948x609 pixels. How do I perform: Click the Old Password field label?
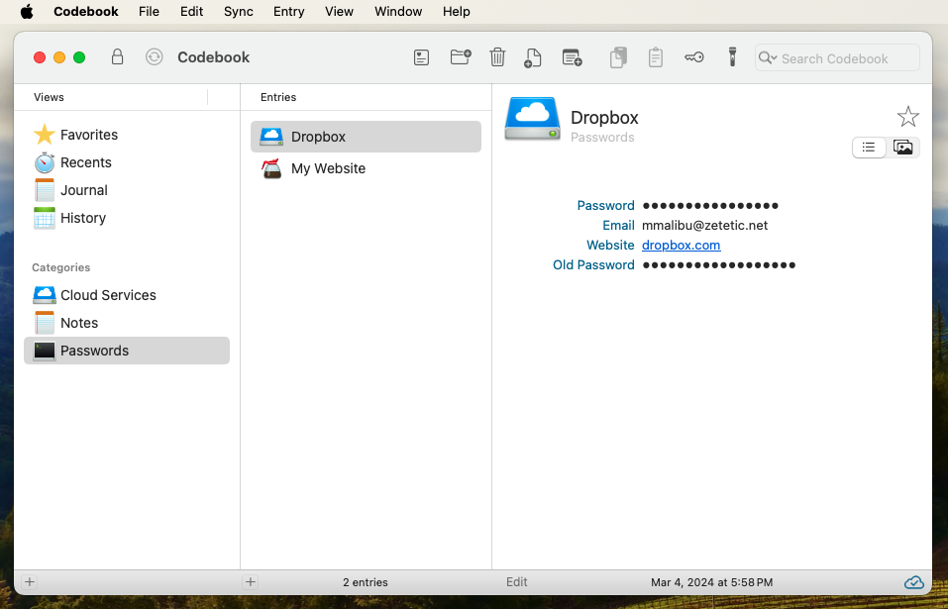[593, 265]
